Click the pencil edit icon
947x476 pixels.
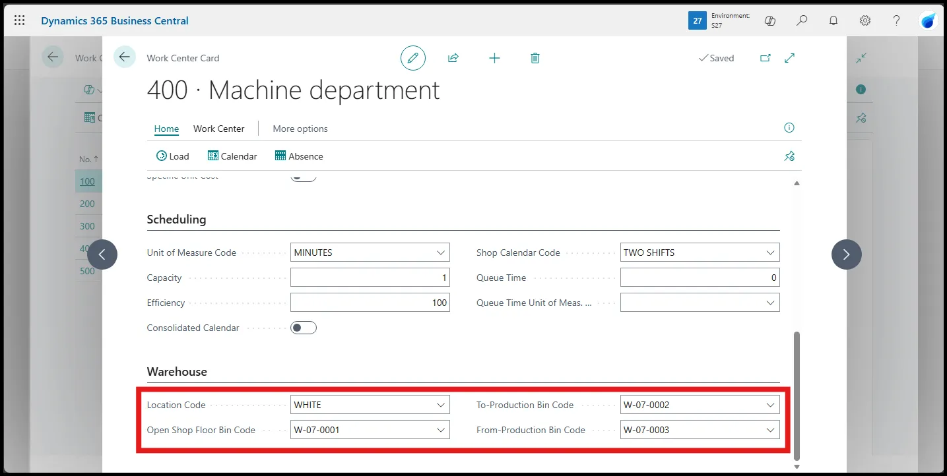[x=413, y=58]
